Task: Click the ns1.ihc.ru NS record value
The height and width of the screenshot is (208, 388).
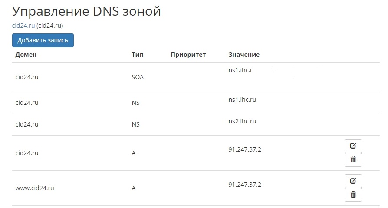Action: click(242, 100)
